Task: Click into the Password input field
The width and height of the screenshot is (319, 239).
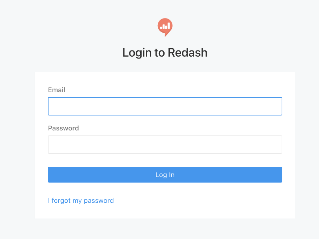Action: coord(165,145)
